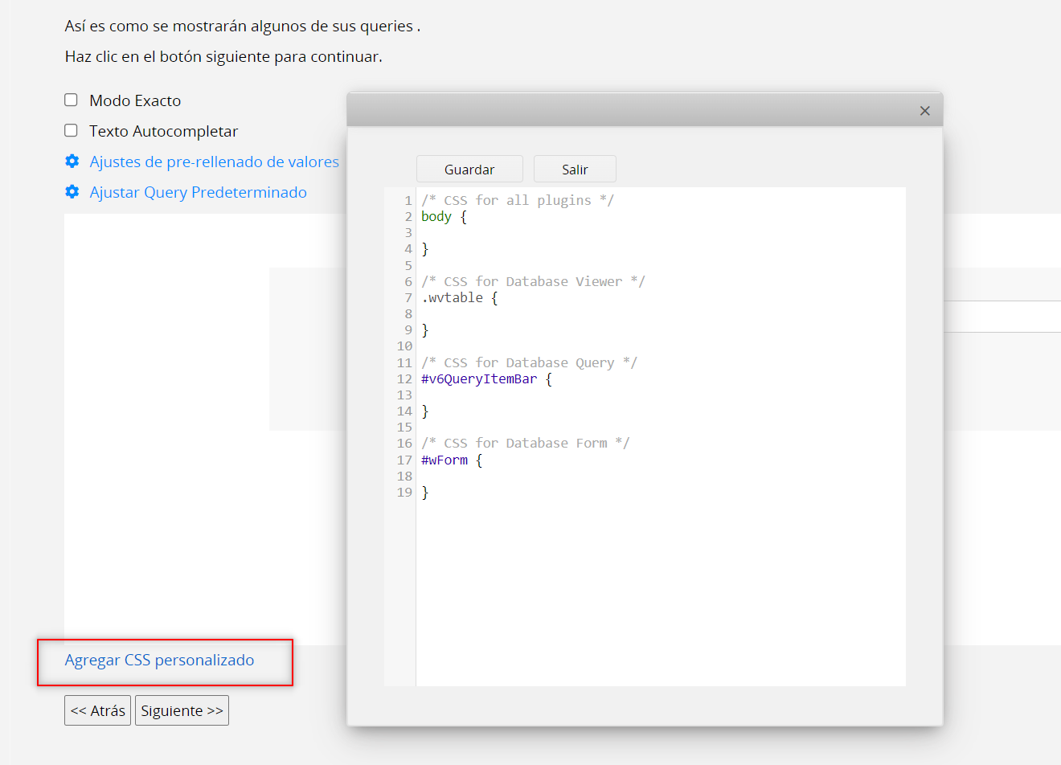Continue with the Siguiente >> button

click(x=182, y=710)
